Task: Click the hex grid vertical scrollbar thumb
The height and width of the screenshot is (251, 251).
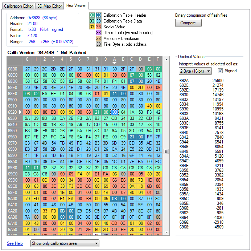Action: 166,151
